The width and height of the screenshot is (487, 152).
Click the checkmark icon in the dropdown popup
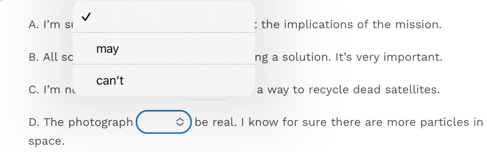(86, 17)
